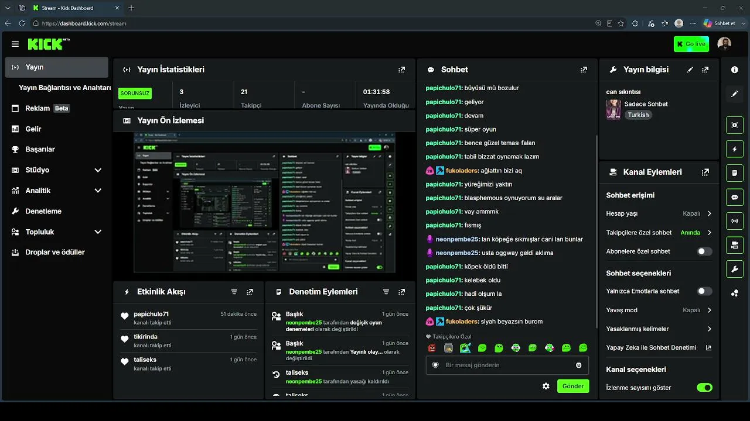The height and width of the screenshot is (421, 750).
Task: Open the Turkish language tag
Action: pos(638,115)
